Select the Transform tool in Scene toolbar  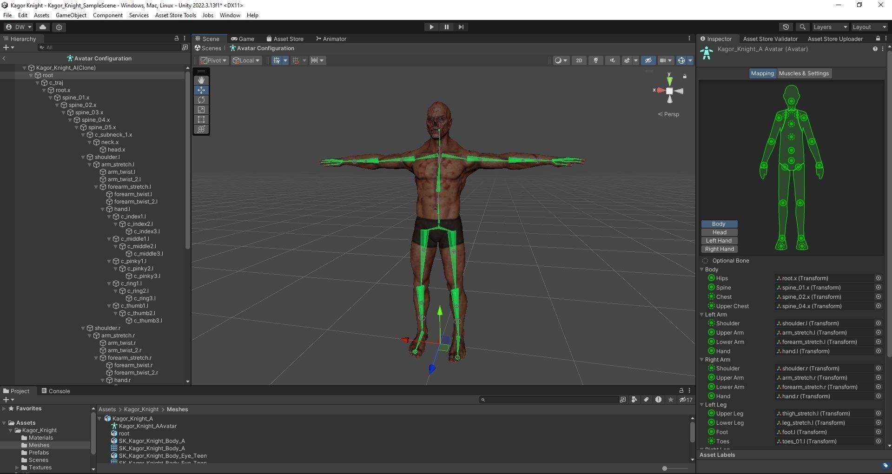201,129
